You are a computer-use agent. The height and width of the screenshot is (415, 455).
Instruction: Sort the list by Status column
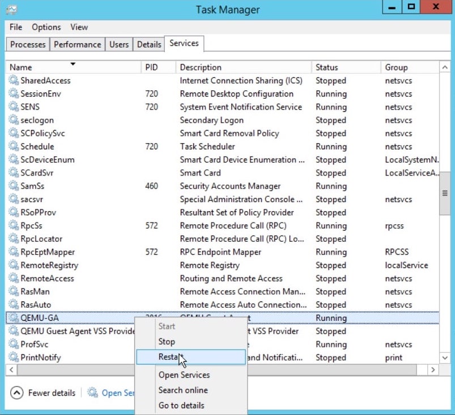[345, 67]
